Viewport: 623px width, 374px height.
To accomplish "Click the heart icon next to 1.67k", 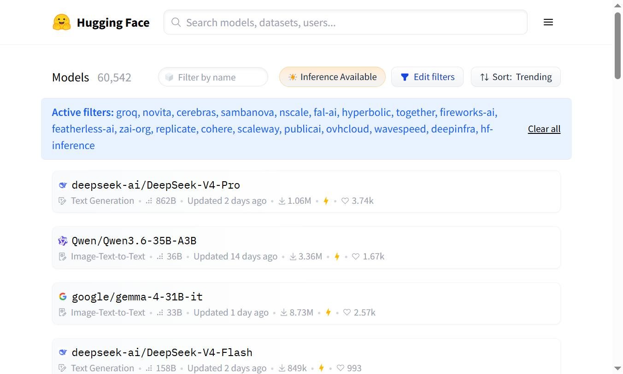I will coord(356,257).
